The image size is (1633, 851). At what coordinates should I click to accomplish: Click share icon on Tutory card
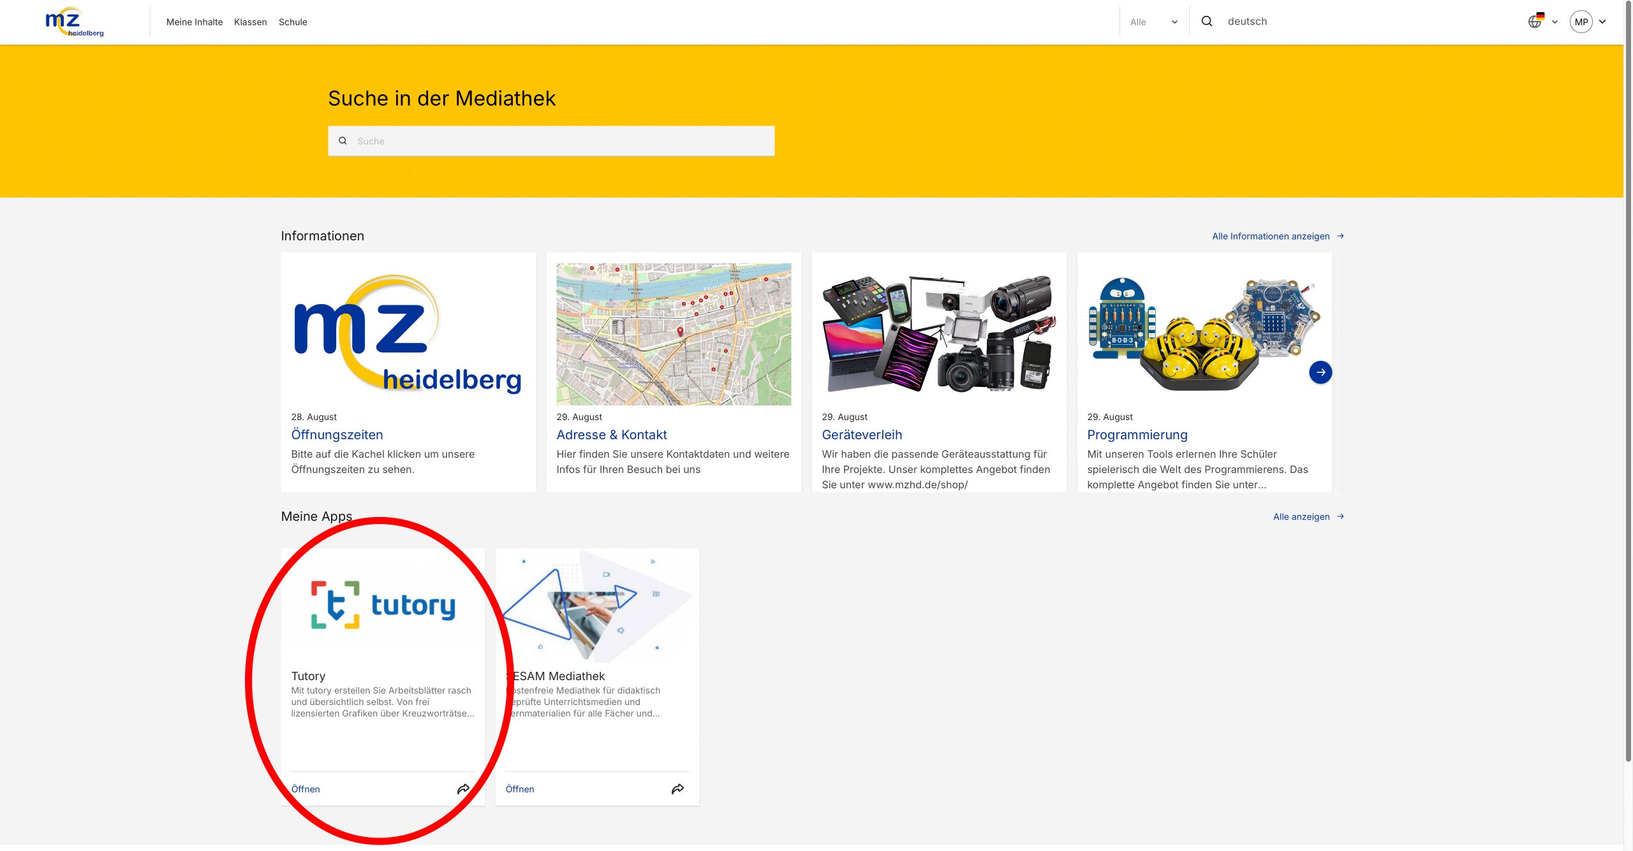(x=463, y=789)
